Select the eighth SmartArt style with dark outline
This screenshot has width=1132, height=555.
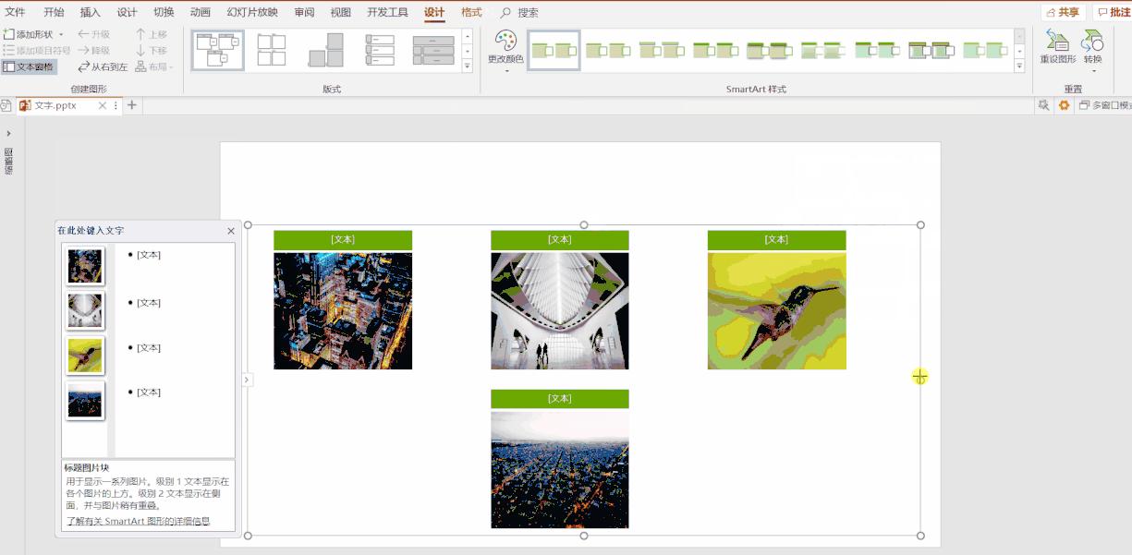point(931,50)
